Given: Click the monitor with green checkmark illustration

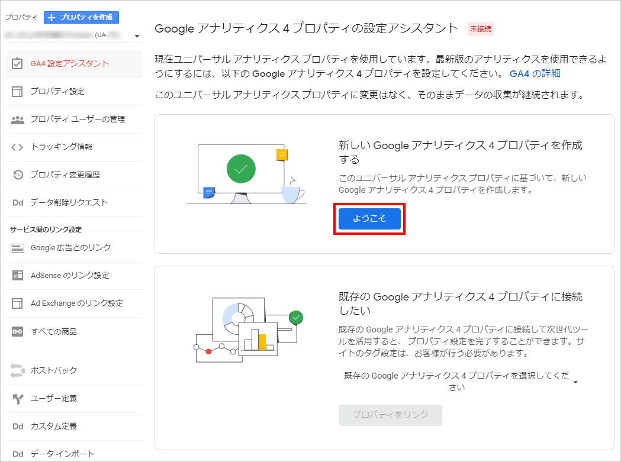Looking at the screenshot, I should (x=246, y=174).
